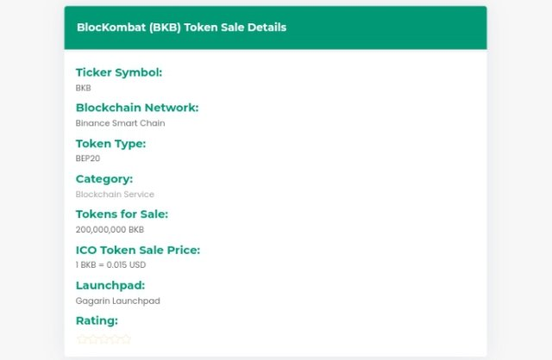Select the Ticker Symbol label
Image resolution: width=552 pixels, height=360 pixels.
pos(119,72)
